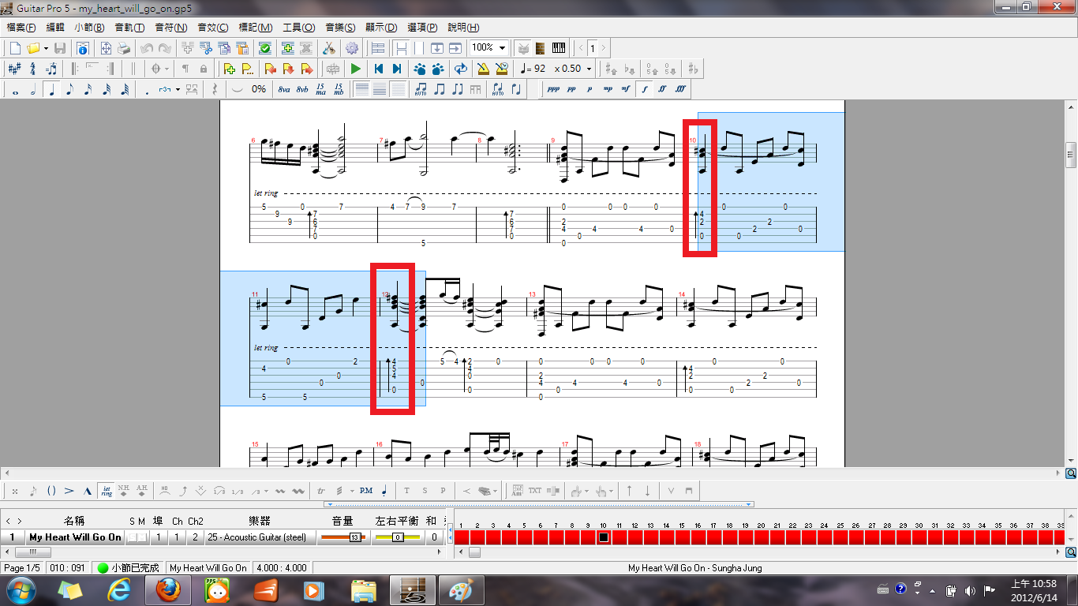Open Firefox from taskbar

168,590
